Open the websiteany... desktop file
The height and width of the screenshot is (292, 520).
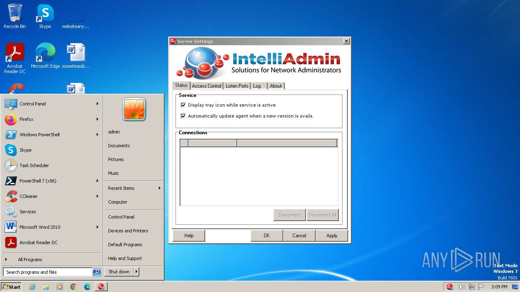click(76, 18)
